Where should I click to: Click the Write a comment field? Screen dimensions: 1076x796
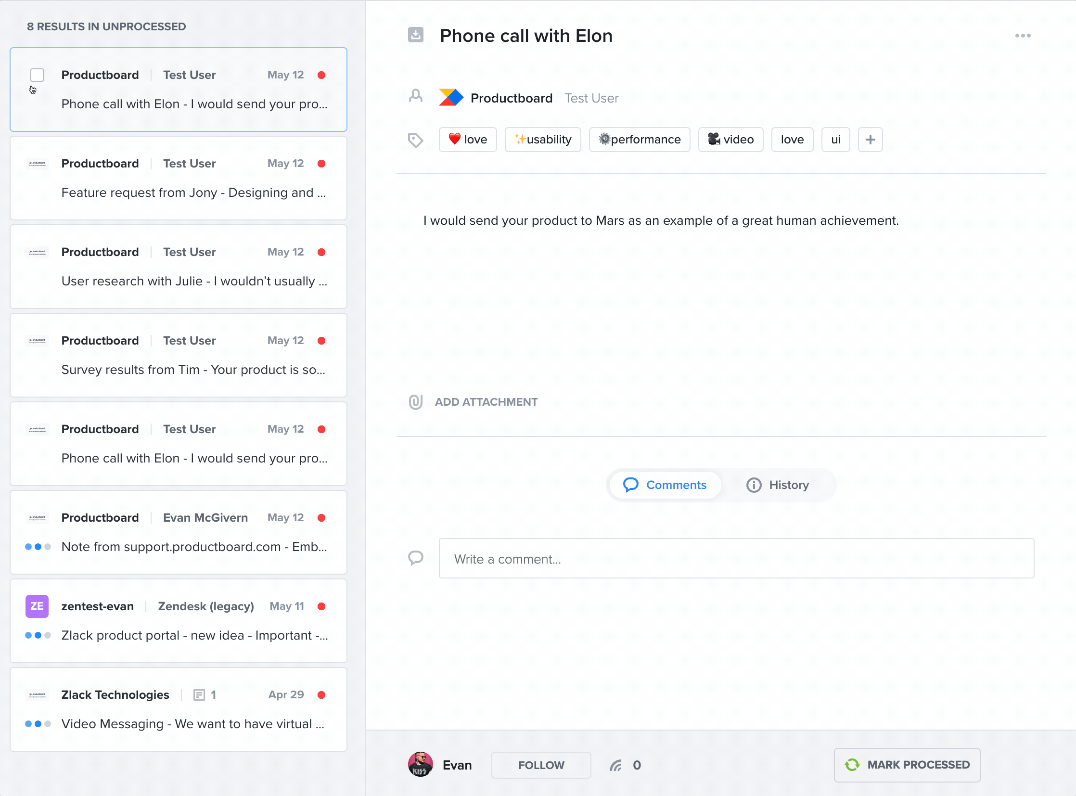tap(736, 558)
